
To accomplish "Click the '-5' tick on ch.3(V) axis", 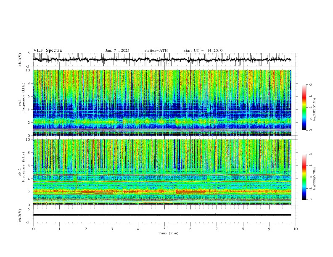I will point(29,222).
